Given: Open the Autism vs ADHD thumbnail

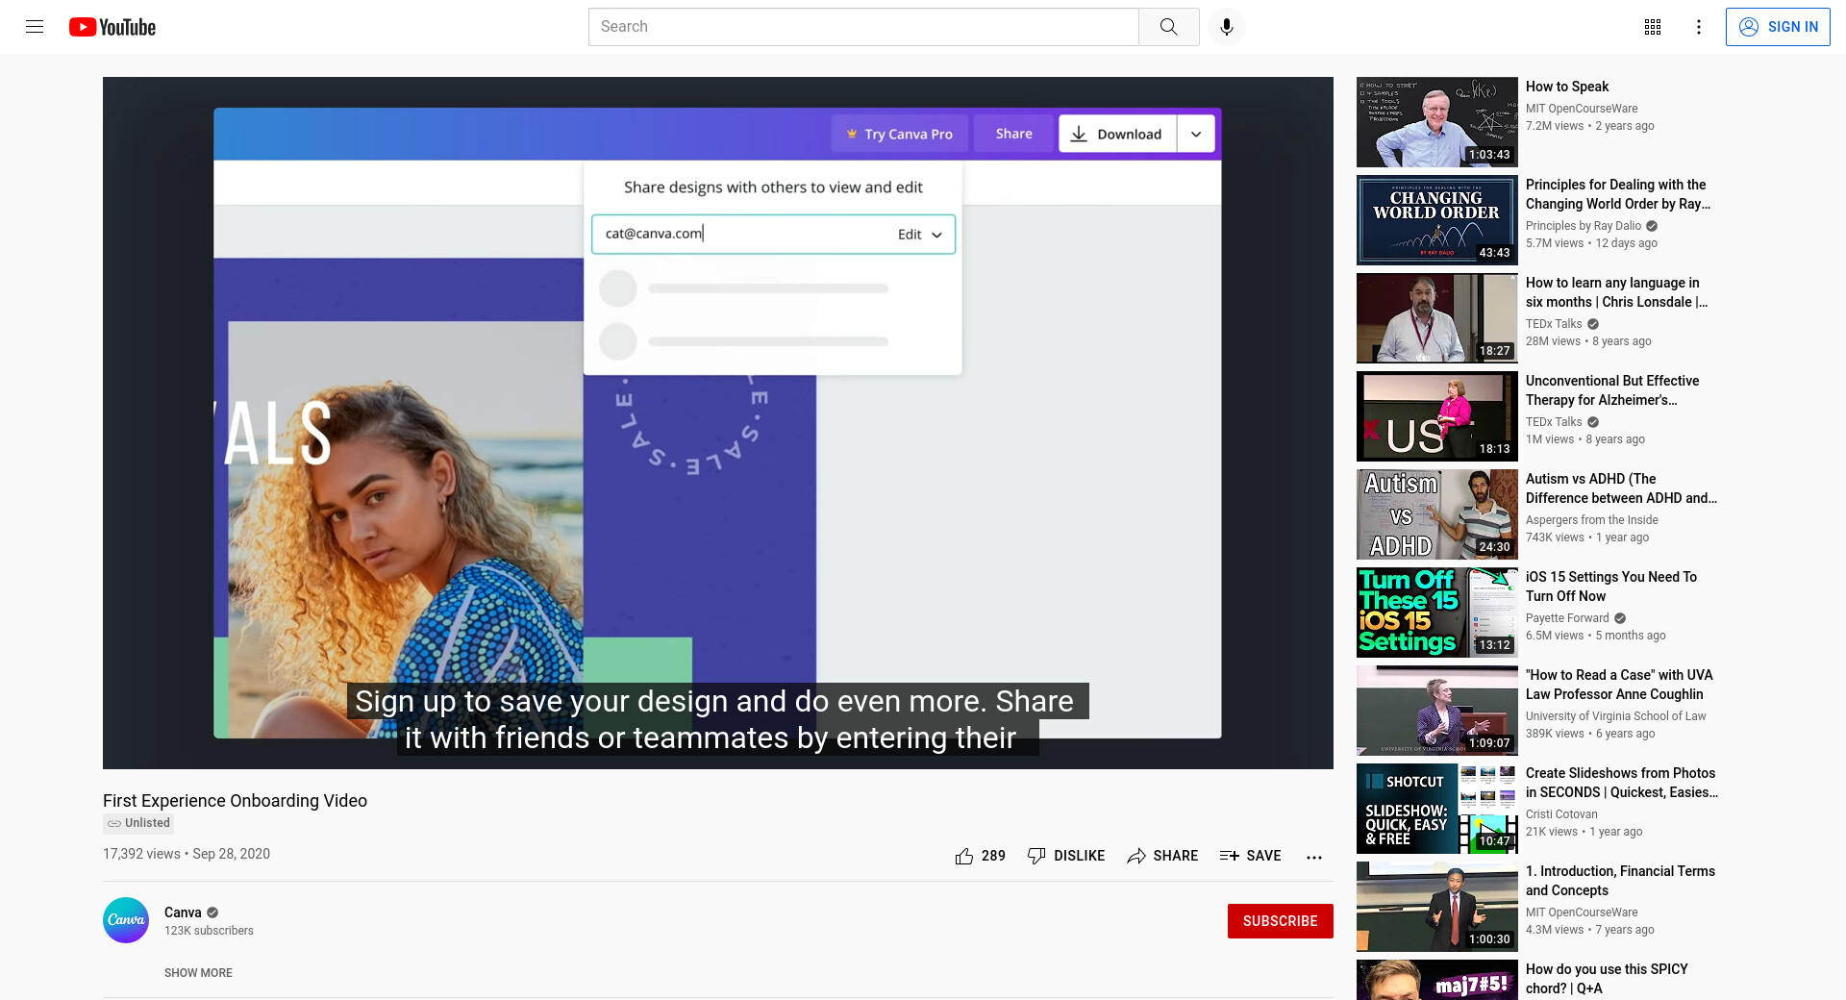Looking at the screenshot, I should point(1437,514).
